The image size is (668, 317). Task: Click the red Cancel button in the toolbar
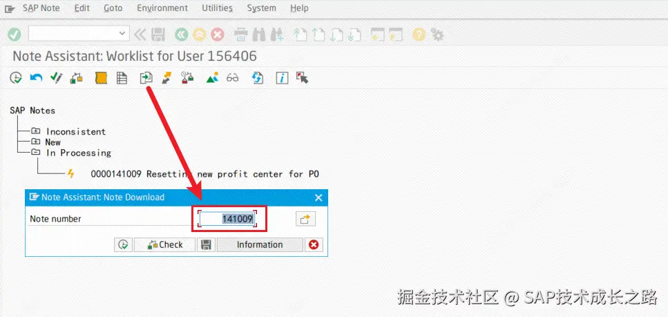pyautogui.click(x=218, y=35)
